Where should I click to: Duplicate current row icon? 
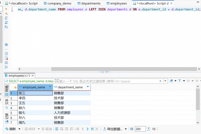point(67,129)
